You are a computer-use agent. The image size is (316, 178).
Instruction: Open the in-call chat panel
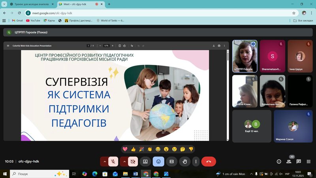point(299,161)
